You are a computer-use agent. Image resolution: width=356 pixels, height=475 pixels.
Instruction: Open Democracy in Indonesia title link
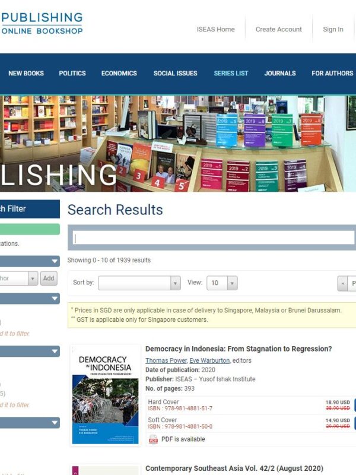coord(239,349)
